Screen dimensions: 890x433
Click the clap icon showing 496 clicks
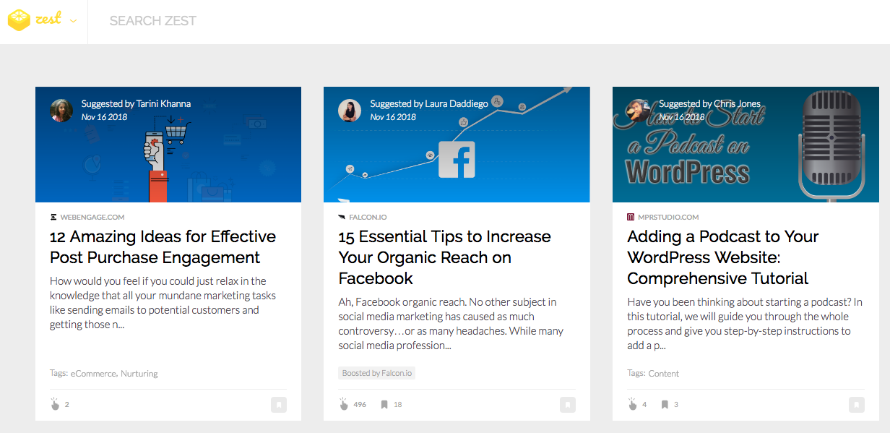click(344, 404)
